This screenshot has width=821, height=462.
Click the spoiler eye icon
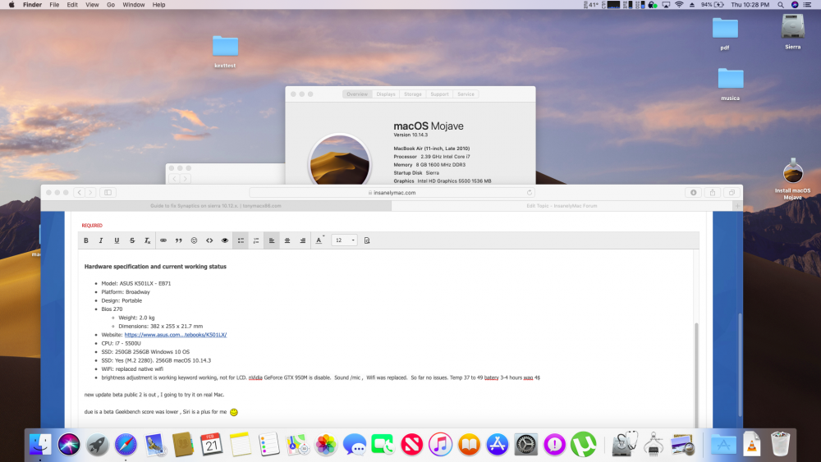(225, 240)
